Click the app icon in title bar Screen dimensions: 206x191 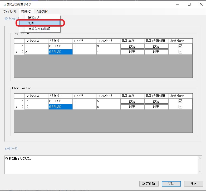click(x=4, y=4)
